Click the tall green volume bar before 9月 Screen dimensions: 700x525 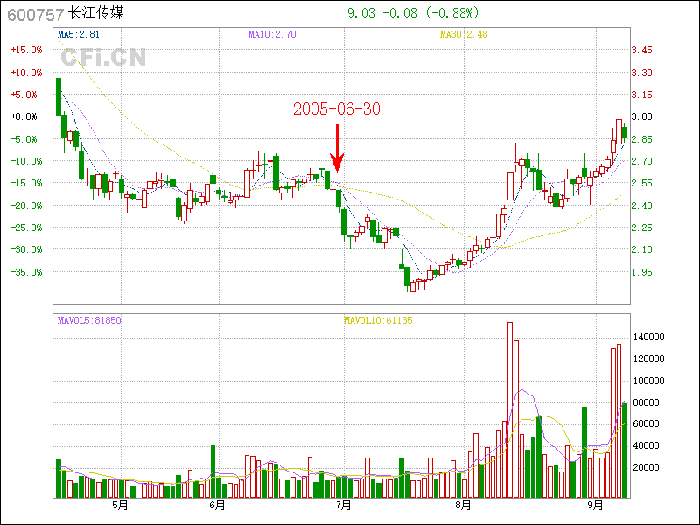point(584,452)
